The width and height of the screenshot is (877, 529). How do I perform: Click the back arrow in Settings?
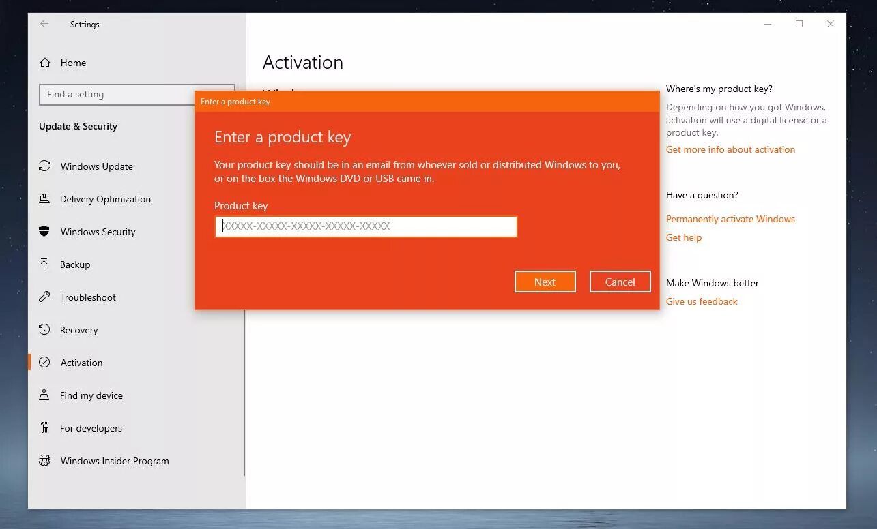44,24
